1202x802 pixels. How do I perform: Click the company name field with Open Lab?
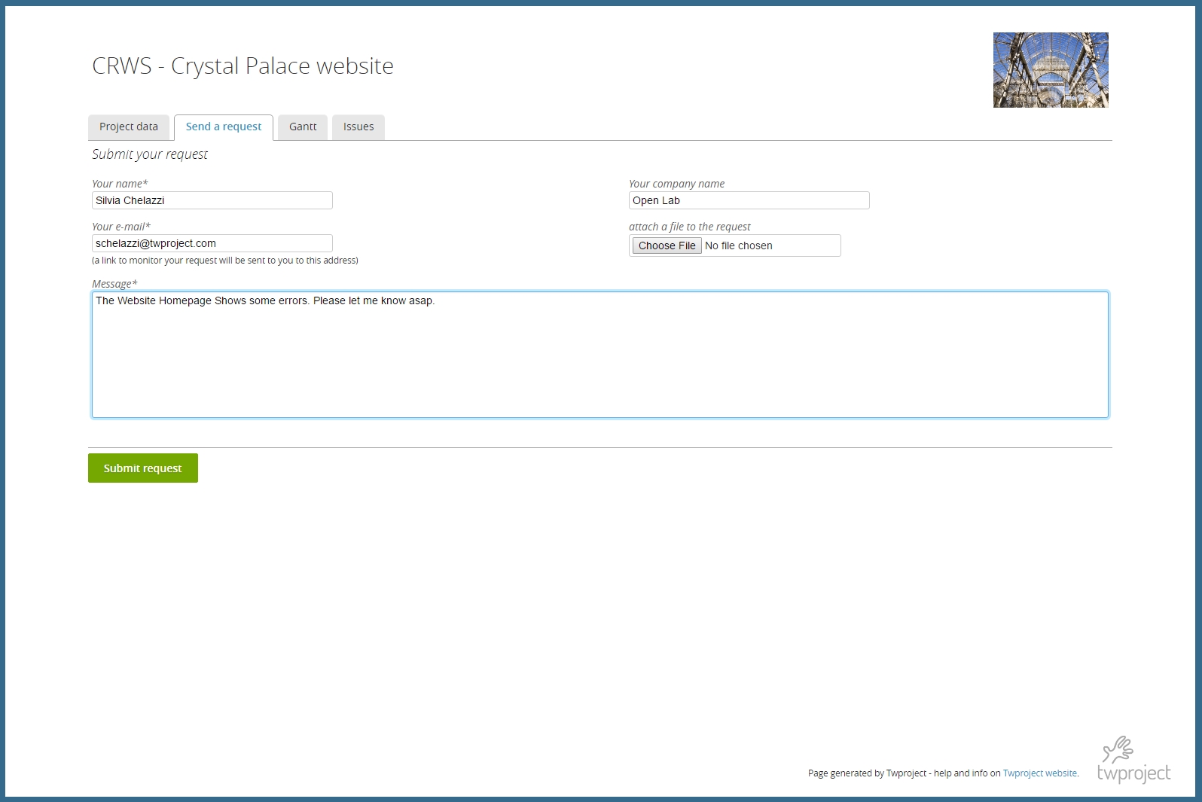749,200
